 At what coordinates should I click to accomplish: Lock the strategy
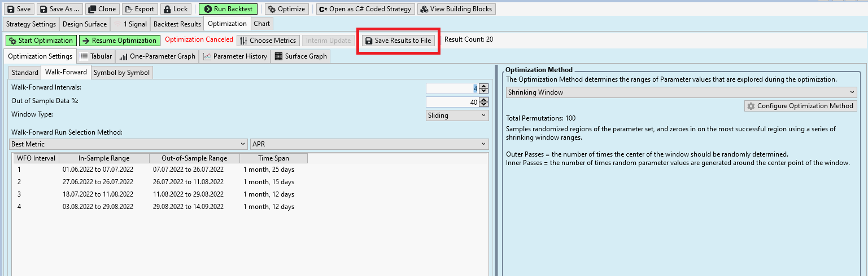click(x=176, y=9)
